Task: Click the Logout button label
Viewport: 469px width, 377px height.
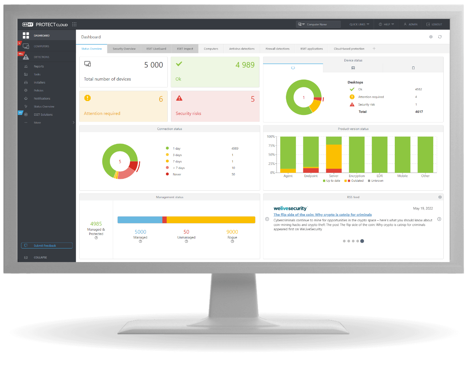Action: 437,24
